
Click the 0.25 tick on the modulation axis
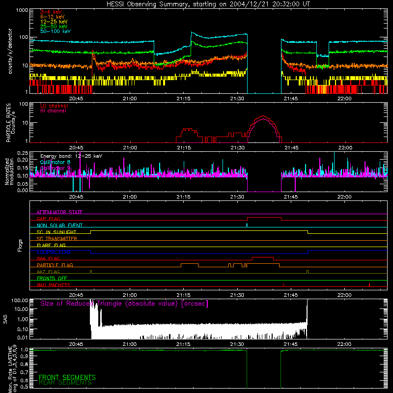23,153
